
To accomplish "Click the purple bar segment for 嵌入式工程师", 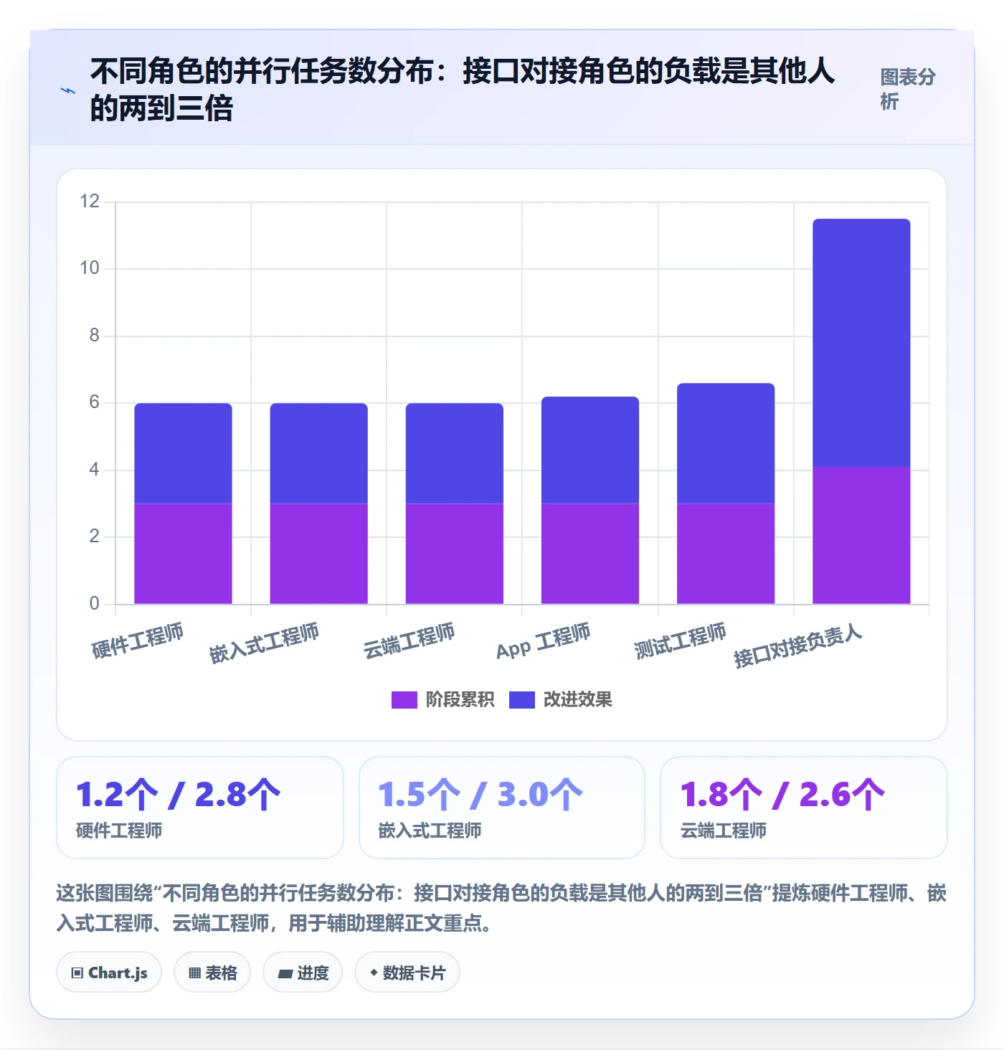I will pos(318,554).
